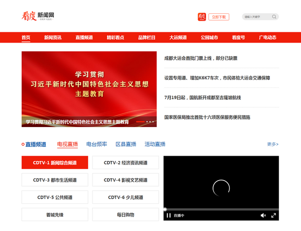301x231 pixels.
Task: Unmute the video player volume
Action: (x=263, y=215)
